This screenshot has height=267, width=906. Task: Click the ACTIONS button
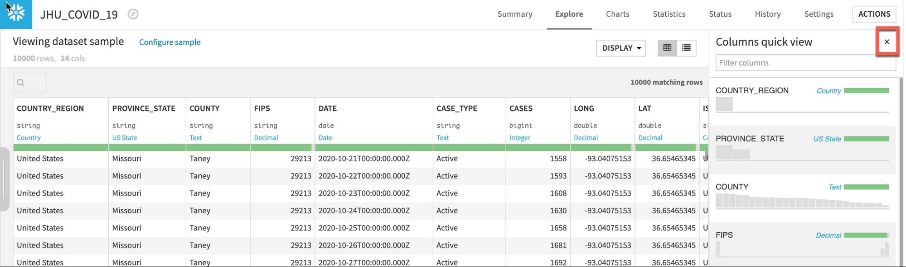point(874,14)
